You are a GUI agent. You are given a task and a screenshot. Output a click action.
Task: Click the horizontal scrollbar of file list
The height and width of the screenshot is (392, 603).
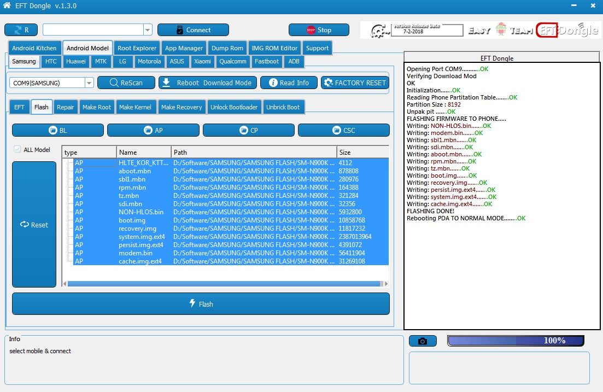click(224, 284)
